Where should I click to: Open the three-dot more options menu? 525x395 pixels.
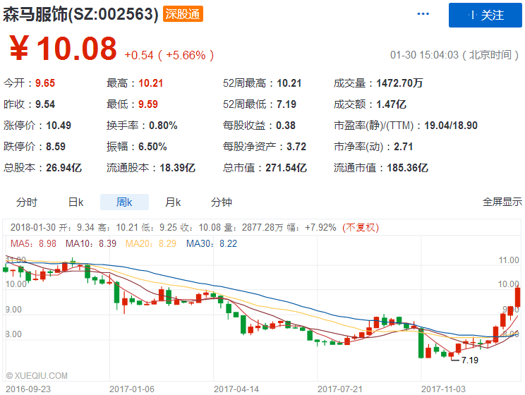click(x=423, y=14)
